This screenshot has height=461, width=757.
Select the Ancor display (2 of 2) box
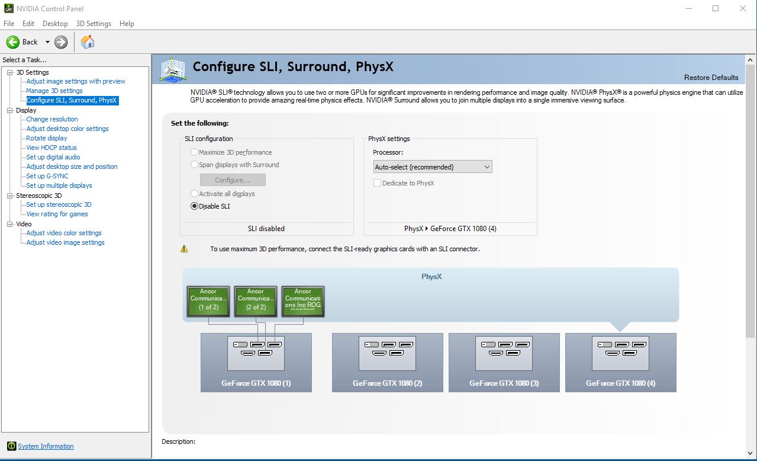coord(256,302)
